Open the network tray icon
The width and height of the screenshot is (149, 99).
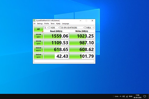pos(127,96)
